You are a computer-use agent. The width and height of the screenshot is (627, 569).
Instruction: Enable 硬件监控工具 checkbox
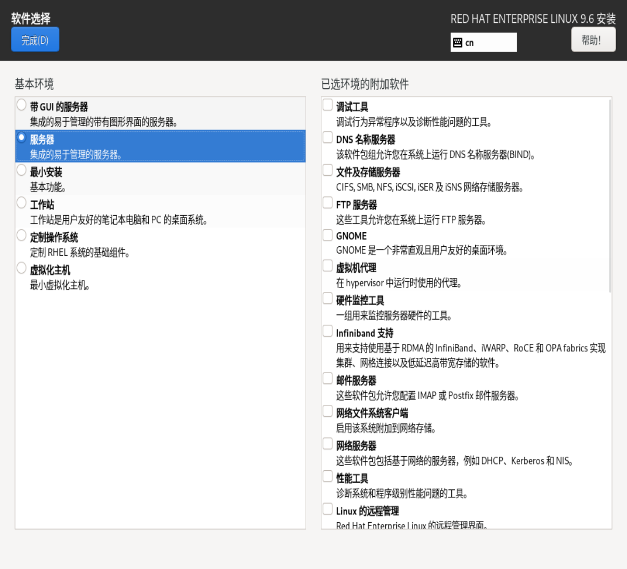(x=328, y=299)
